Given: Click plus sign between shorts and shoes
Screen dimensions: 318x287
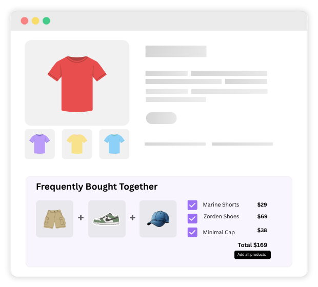Looking at the screenshot, I should coord(81,218).
